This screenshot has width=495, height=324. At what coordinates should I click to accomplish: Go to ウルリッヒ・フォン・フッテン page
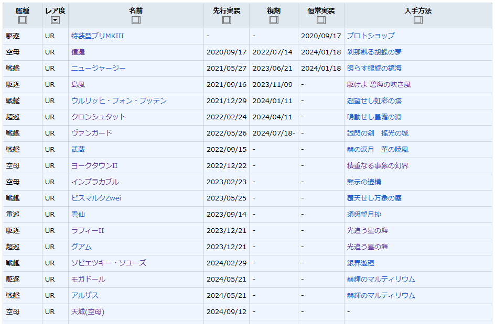tap(119, 101)
